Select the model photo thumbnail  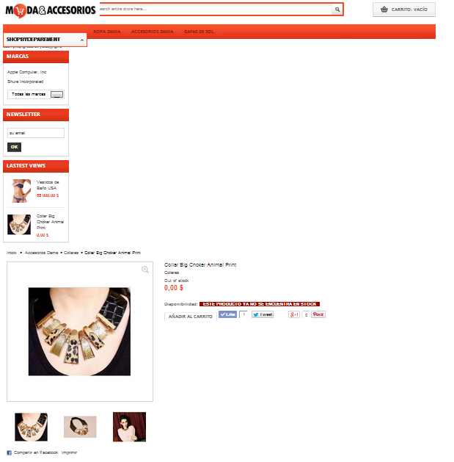[129, 427]
